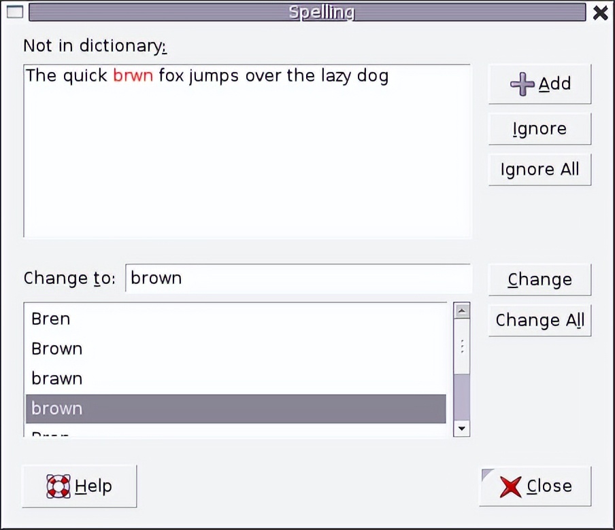Click the plus icon on the Add button
The width and height of the screenshot is (615, 530).
522,84
